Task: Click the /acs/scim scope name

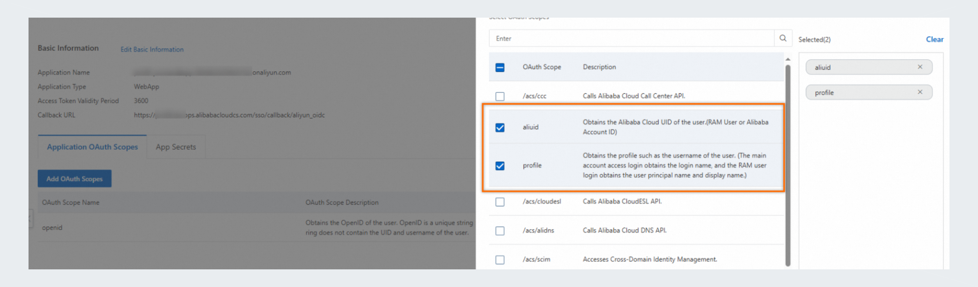Action: (536, 259)
